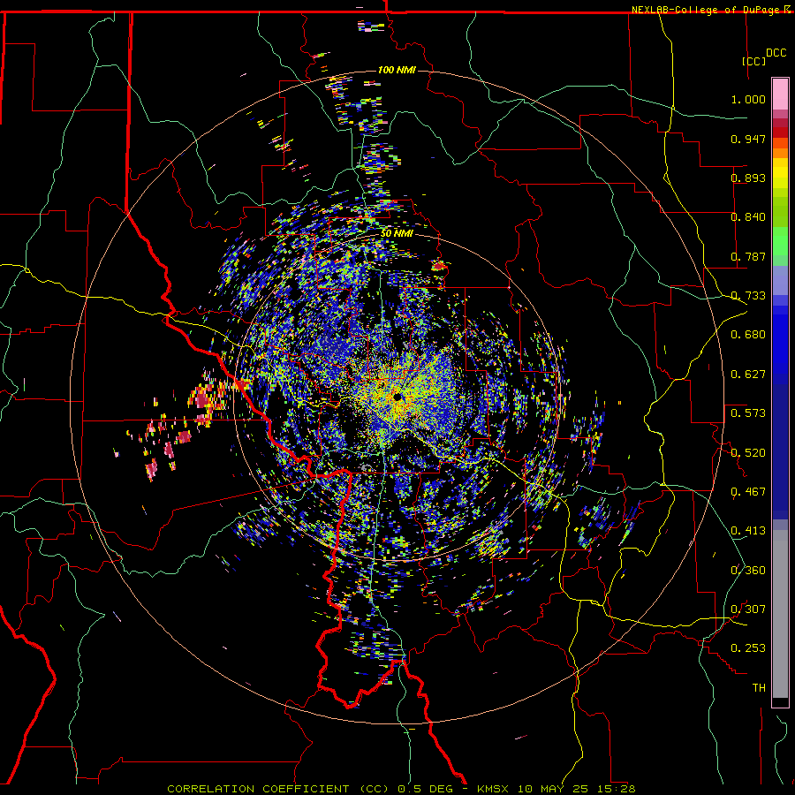Click the 100 NMI range ring label
795x795 pixels.
pyautogui.click(x=397, y=70)
